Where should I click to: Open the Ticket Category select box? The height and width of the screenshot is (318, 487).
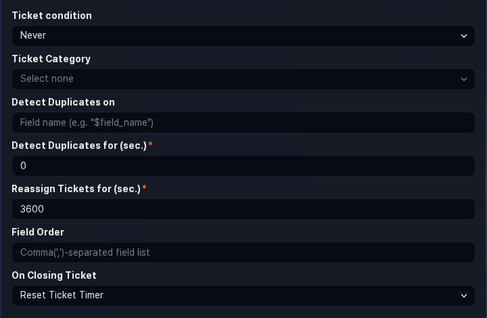[x=243, y=79]
